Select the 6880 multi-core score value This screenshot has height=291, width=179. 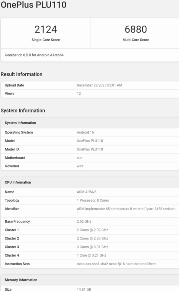[x=136, y=29]
